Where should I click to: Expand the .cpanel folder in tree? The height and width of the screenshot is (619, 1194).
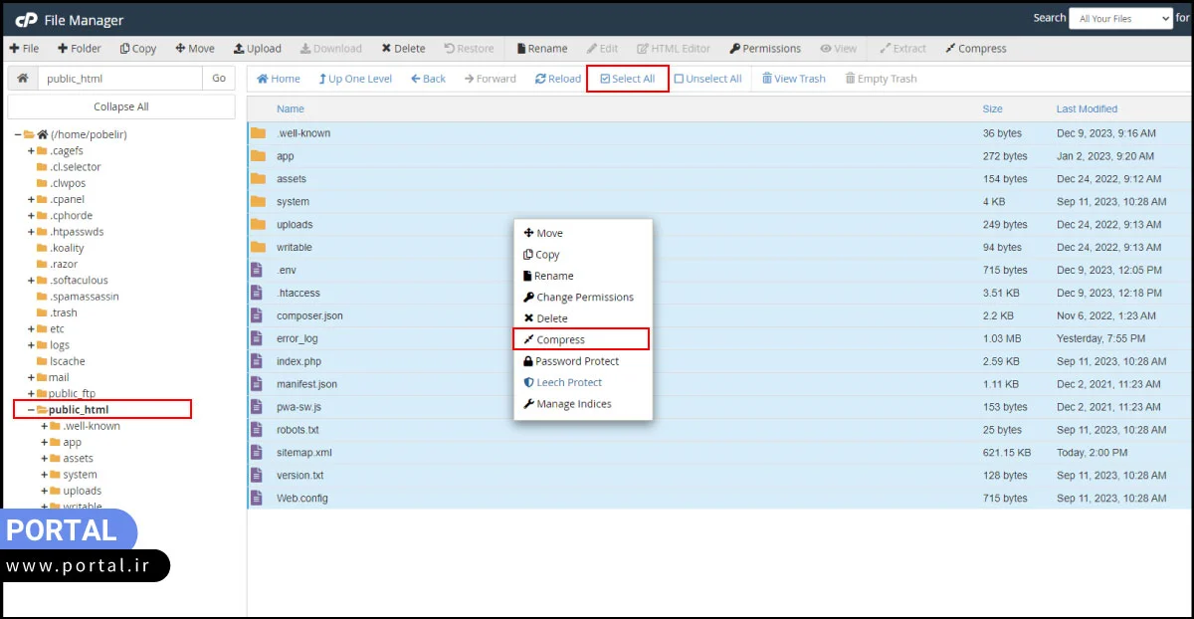[31, 199]
